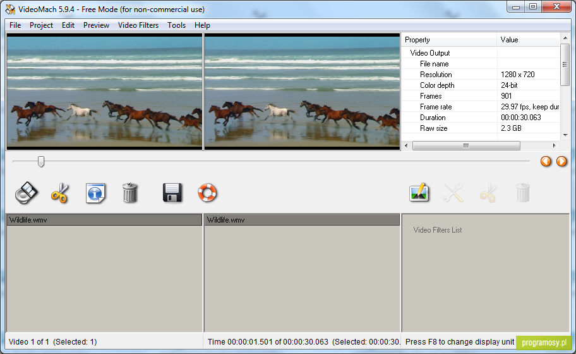
Task: Click the Time status bar entry
Action: (x=304, y=342)
